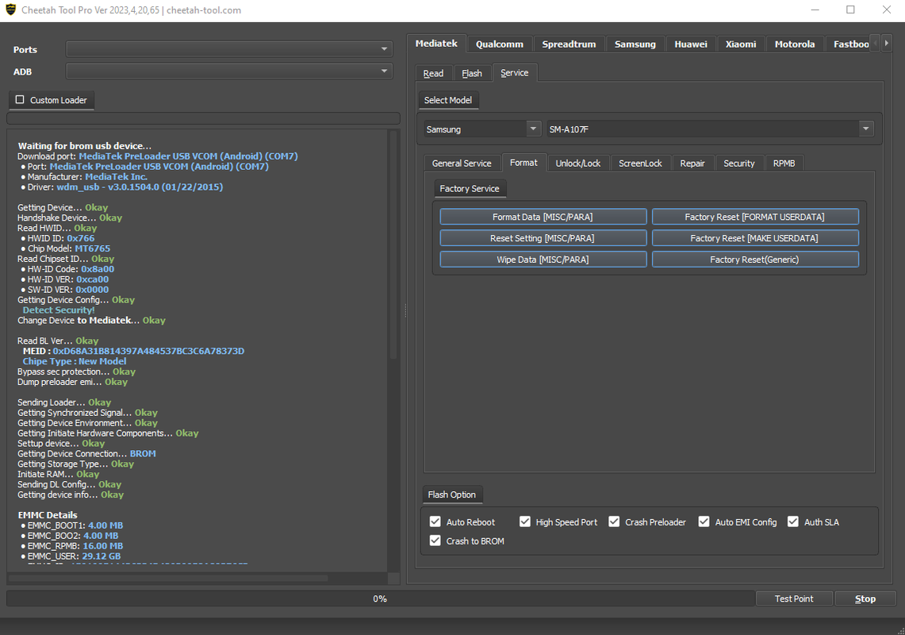Minimize the Cheetah Tool window
Image resolution: width=905 pixels, height=635 pixels.
pos(815,10)
